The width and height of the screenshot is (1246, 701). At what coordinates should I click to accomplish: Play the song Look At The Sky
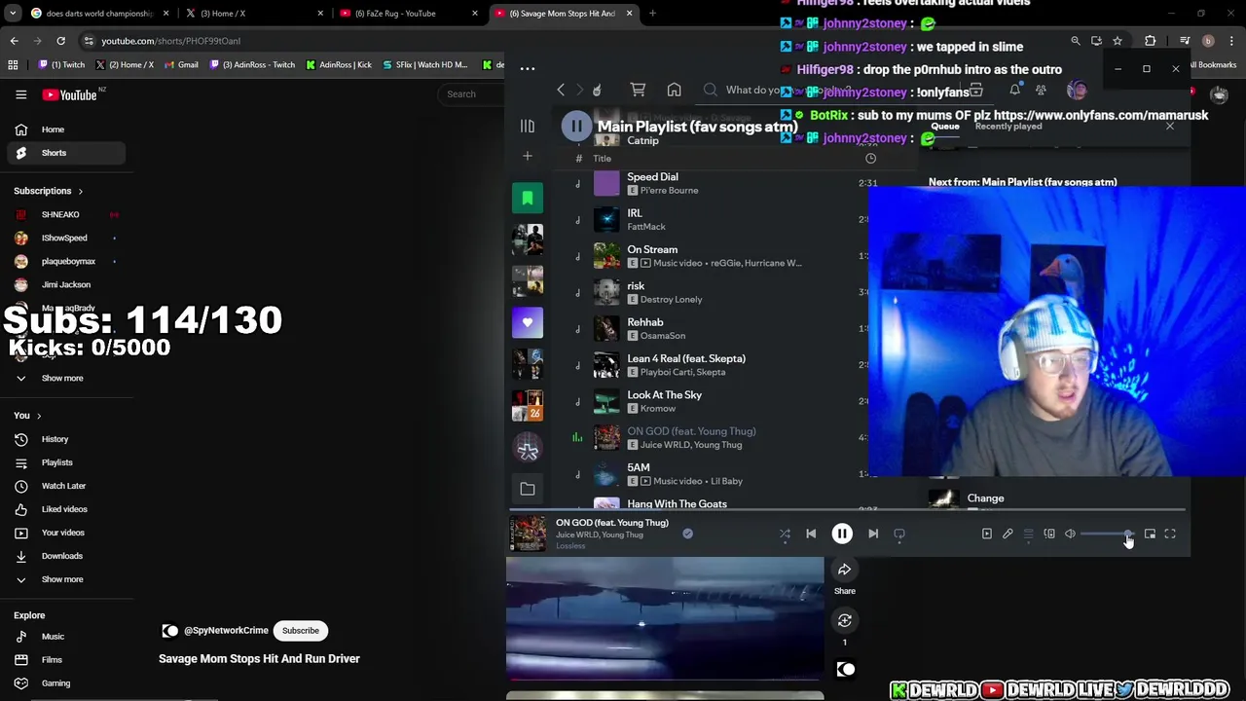point(664,395)
